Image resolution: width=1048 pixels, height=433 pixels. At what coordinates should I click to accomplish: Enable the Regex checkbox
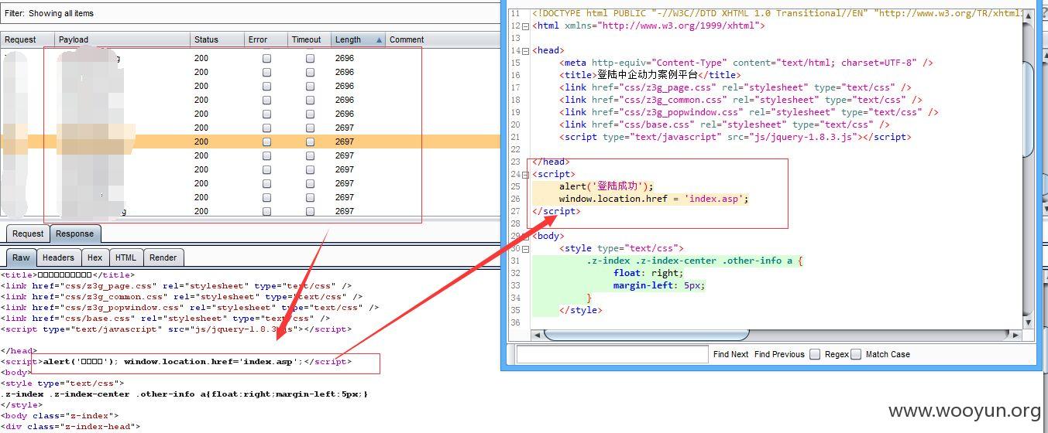coord(815,354)
